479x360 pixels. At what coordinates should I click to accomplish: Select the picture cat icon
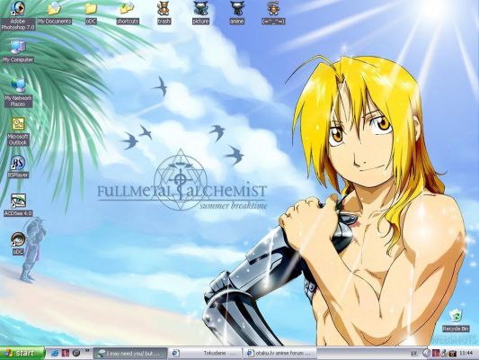tap(200, 13)
